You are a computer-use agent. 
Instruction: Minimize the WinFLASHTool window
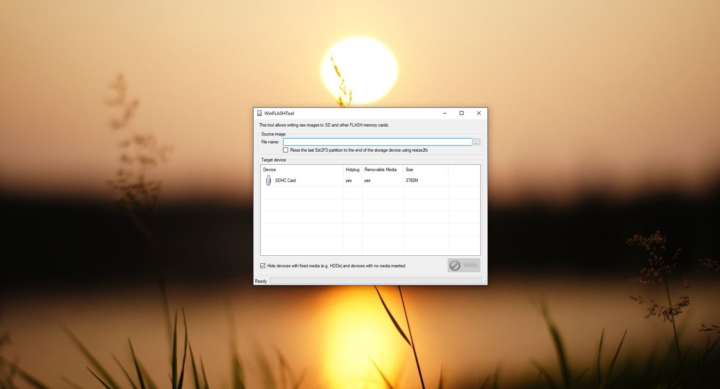pos(445,113)
